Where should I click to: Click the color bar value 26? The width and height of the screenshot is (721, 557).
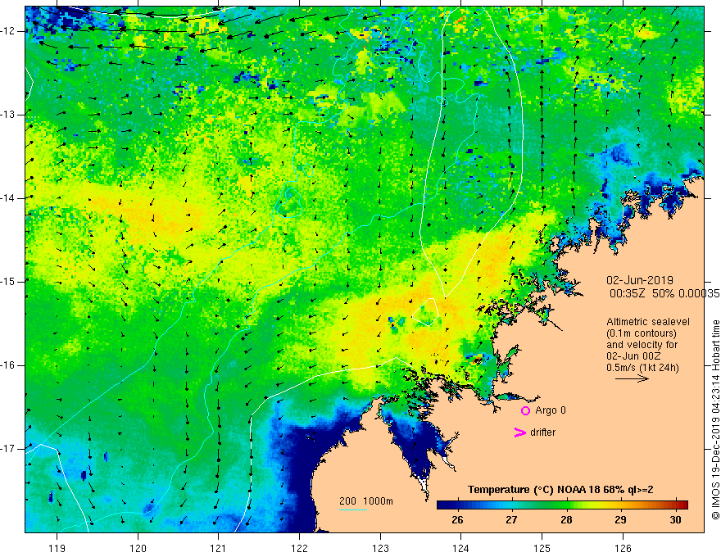coord(457,520)
